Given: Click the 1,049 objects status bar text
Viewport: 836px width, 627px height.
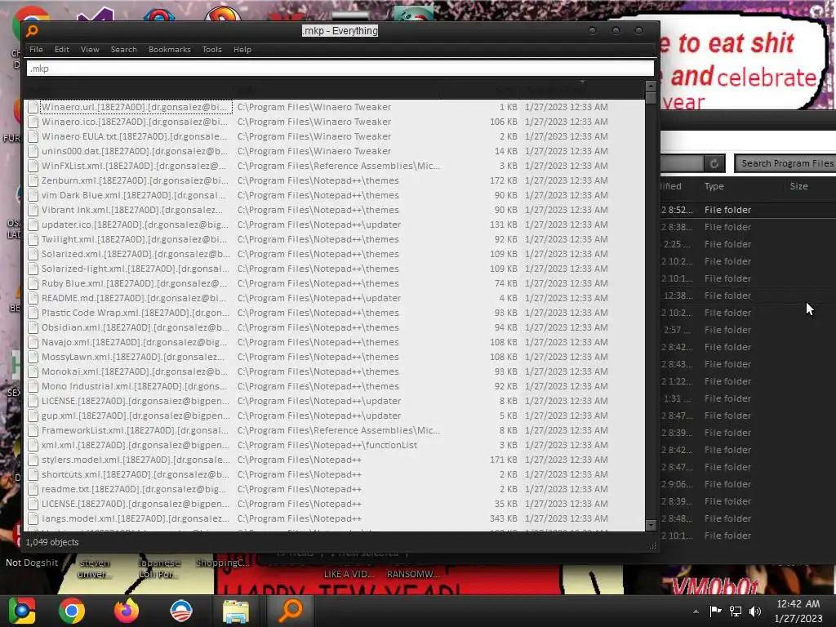Looking at the screenshot, I should (52, 542).
